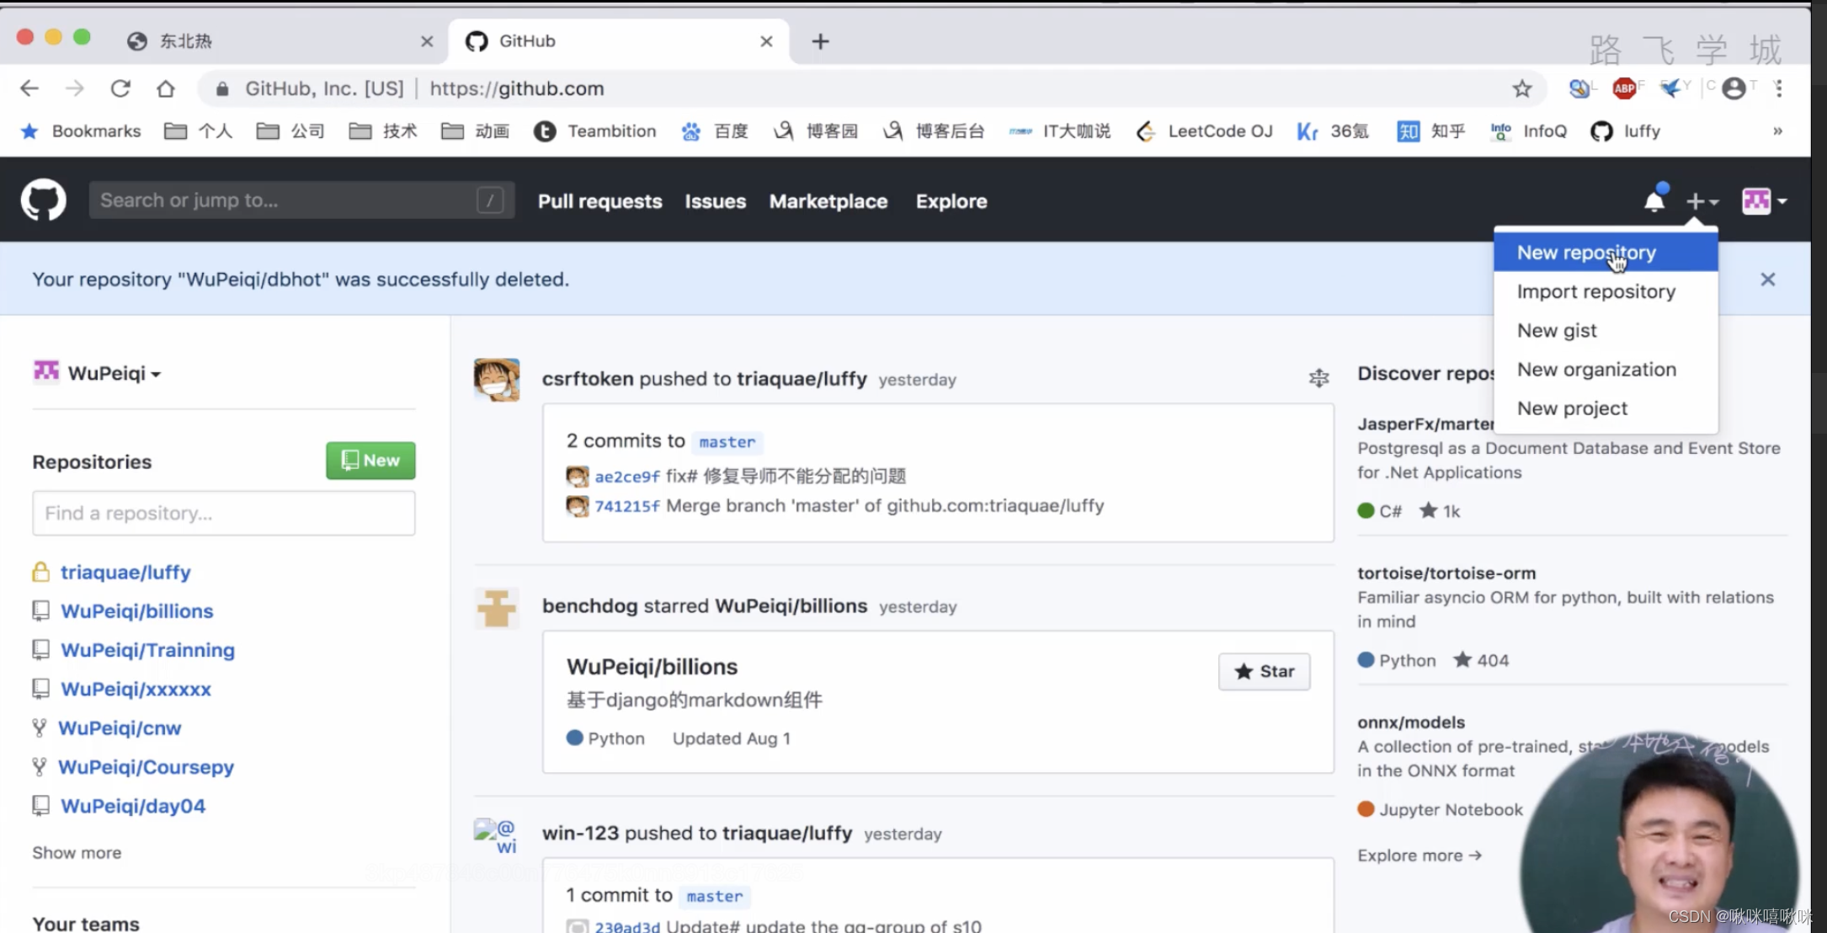Open Issues in GitHub header

(x=715, y=201)
